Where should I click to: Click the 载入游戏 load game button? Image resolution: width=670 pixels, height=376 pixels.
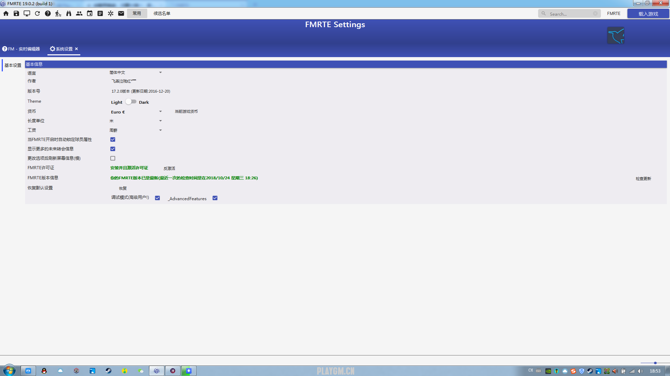tap(648, 14)
